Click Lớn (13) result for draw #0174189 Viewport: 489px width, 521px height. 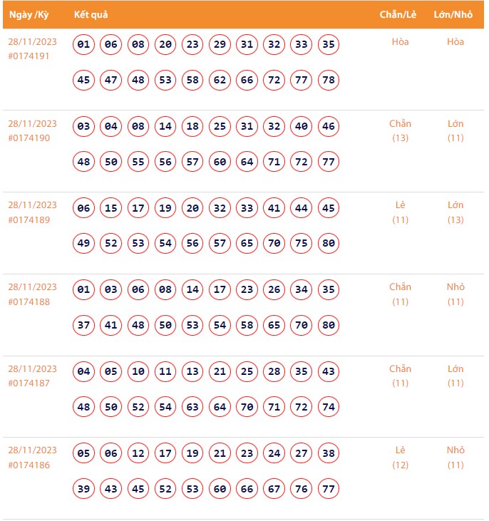(x=455, y=212)
